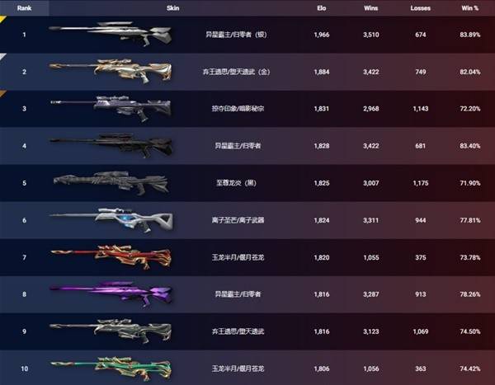Click the Skin column header

173,8
